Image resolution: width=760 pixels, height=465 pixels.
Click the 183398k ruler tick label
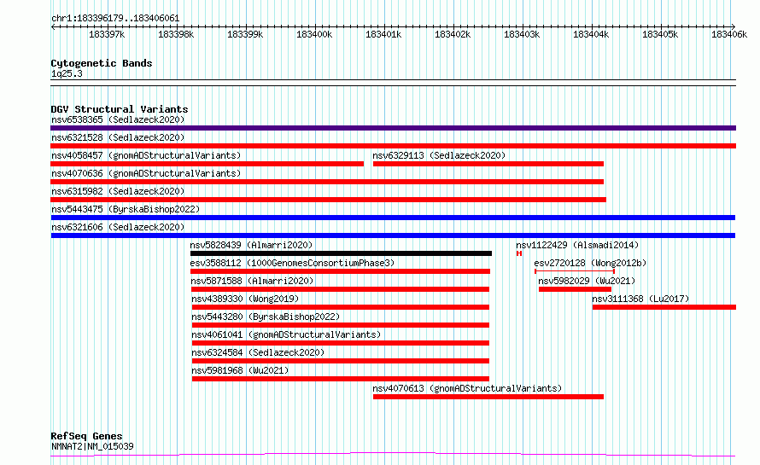[176, 34]
